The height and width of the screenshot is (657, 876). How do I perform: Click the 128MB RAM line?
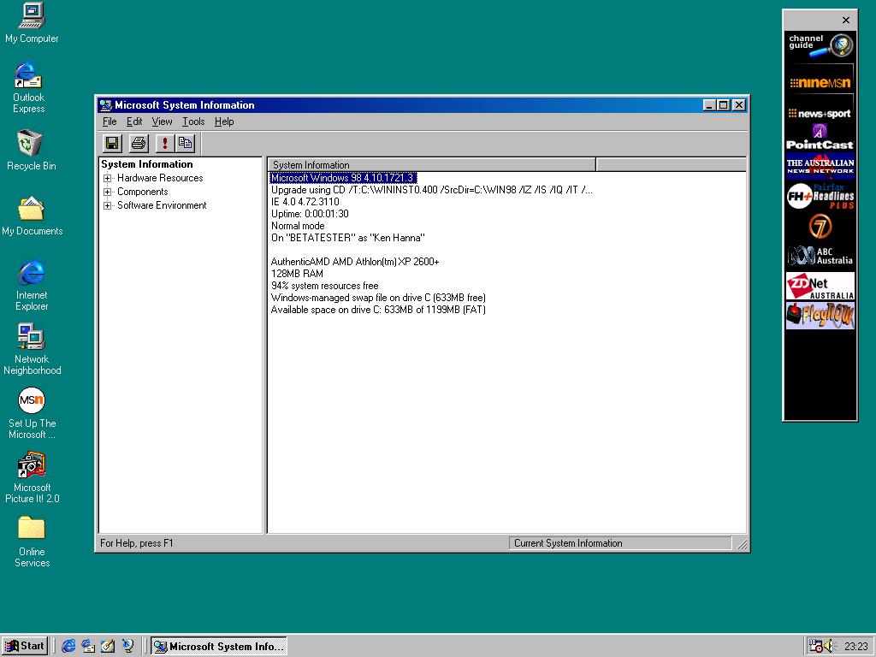pyautogui.click(x=297, y=274)
